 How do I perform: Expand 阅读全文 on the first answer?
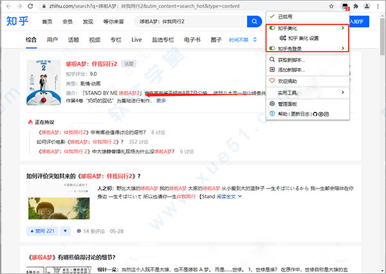click(x=229, y=196)
